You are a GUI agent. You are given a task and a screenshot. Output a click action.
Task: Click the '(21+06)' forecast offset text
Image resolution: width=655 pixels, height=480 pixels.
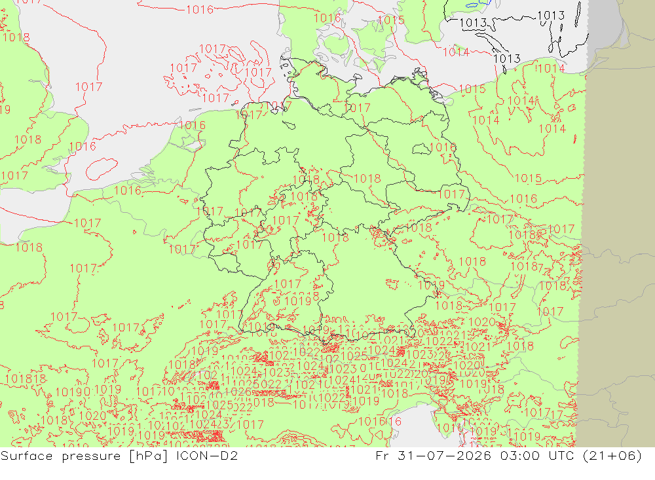point(612,455)
